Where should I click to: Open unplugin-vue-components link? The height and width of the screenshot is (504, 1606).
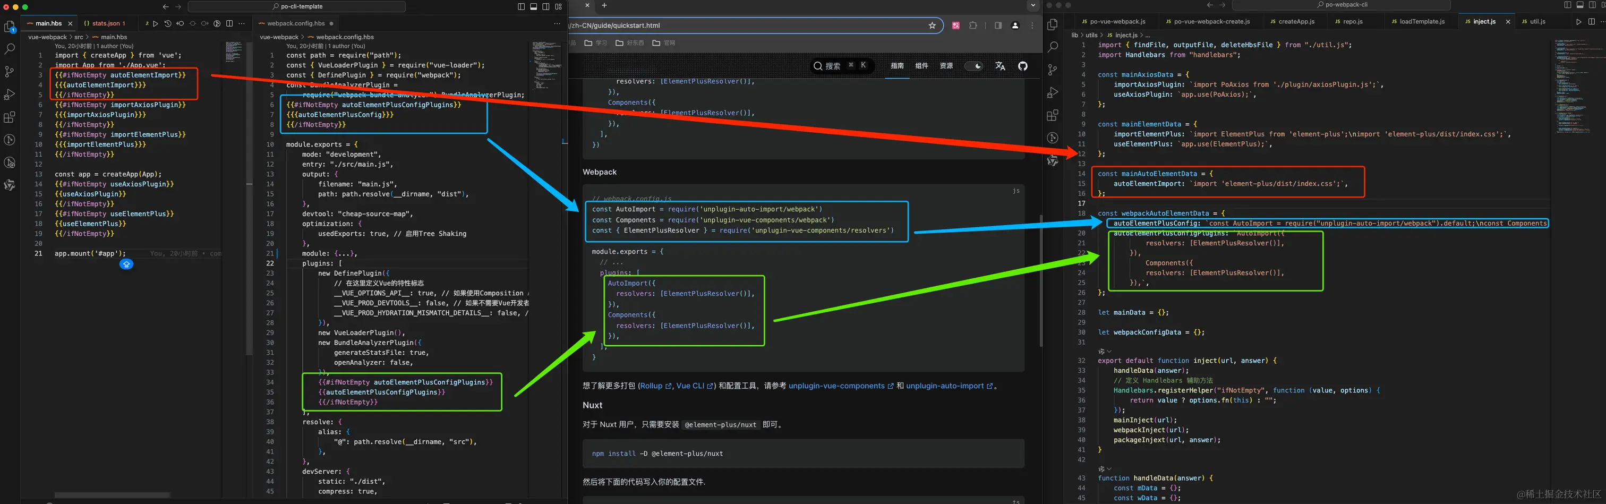pyautogui.click(x=841, y=386)
